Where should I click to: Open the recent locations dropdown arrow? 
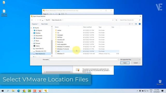(x=38, y=20)
